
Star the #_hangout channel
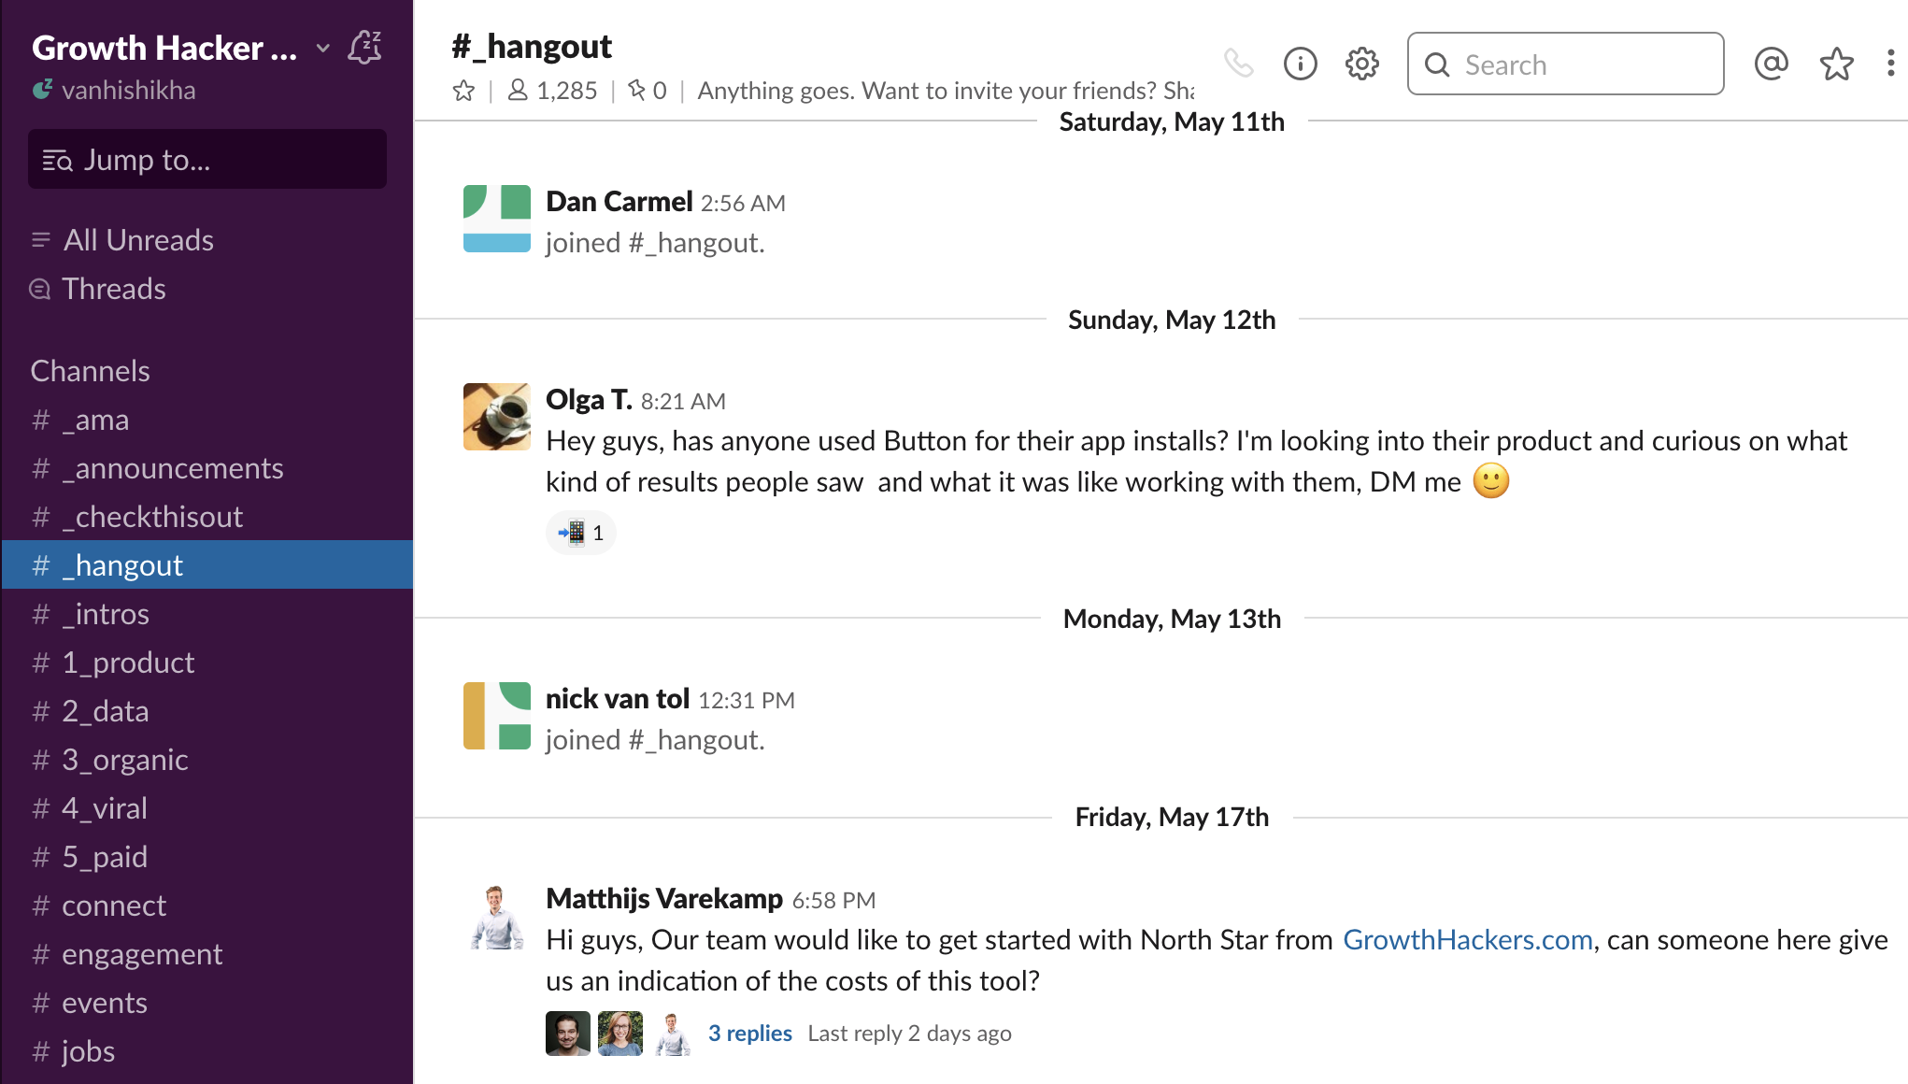pos(463,90)
